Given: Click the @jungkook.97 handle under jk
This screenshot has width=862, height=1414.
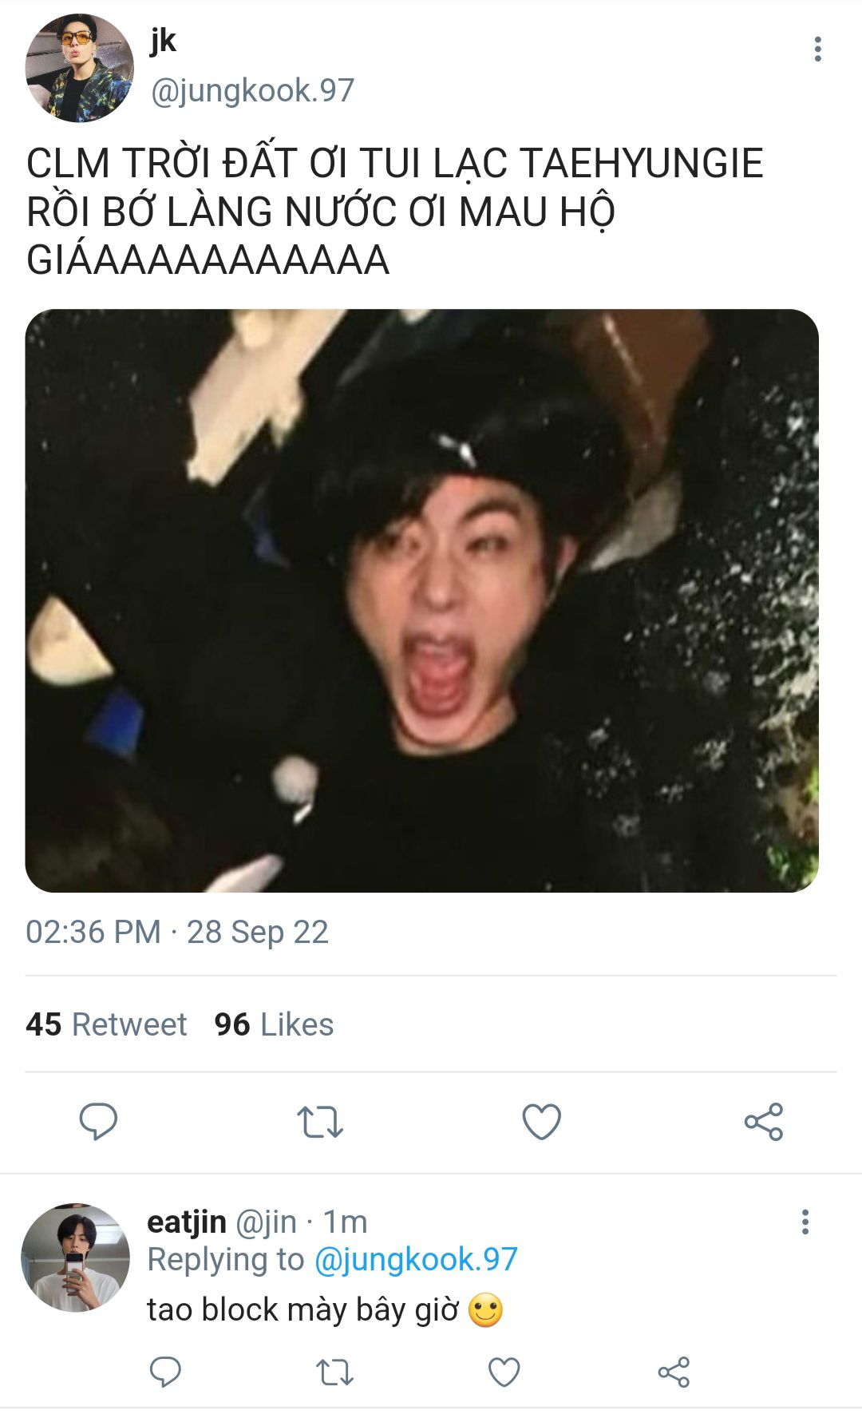Looking at the screenshot, I should coord(252,90).
